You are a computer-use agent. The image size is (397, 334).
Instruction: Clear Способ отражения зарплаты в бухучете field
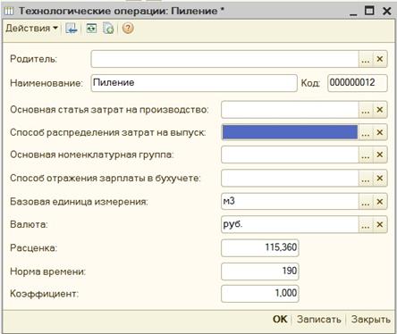pyautogui.click(x=380, y=179)
